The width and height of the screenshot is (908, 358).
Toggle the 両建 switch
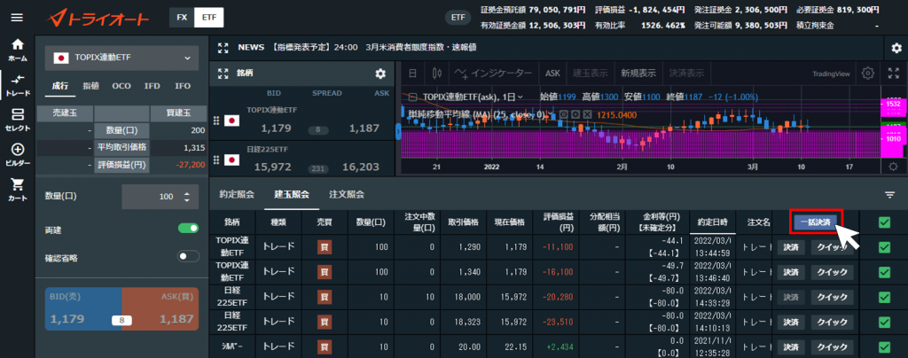pos(188,229)
